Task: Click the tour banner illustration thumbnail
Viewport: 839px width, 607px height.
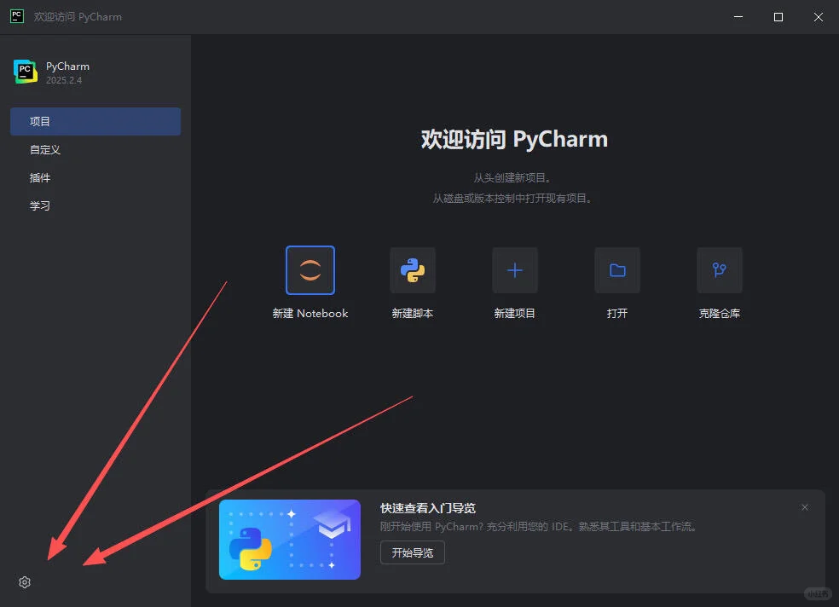Action: tap(290, 540)
